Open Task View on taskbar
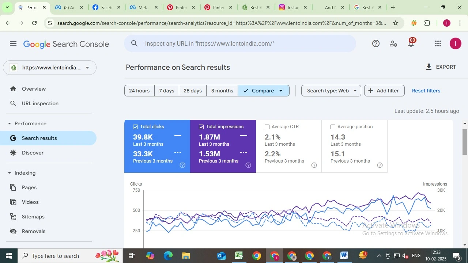Image resolution: width=468 pixels, height=263 pixels. (132, 256)
